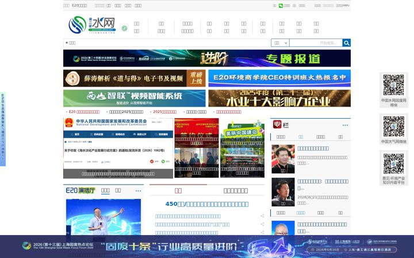
Task: Click the 中国大气网微信 QR code
Action: coord(394,126)
